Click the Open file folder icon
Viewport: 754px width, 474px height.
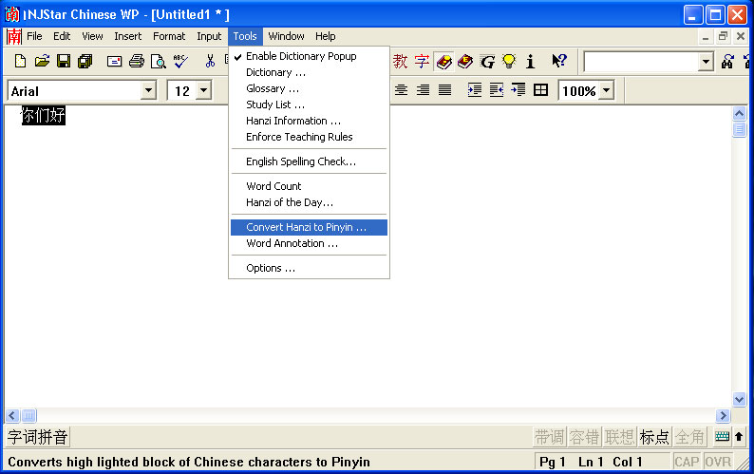pos(42,61)
